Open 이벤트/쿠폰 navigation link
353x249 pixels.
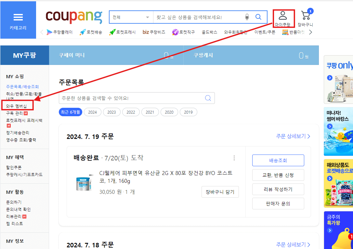pos(265,32)
